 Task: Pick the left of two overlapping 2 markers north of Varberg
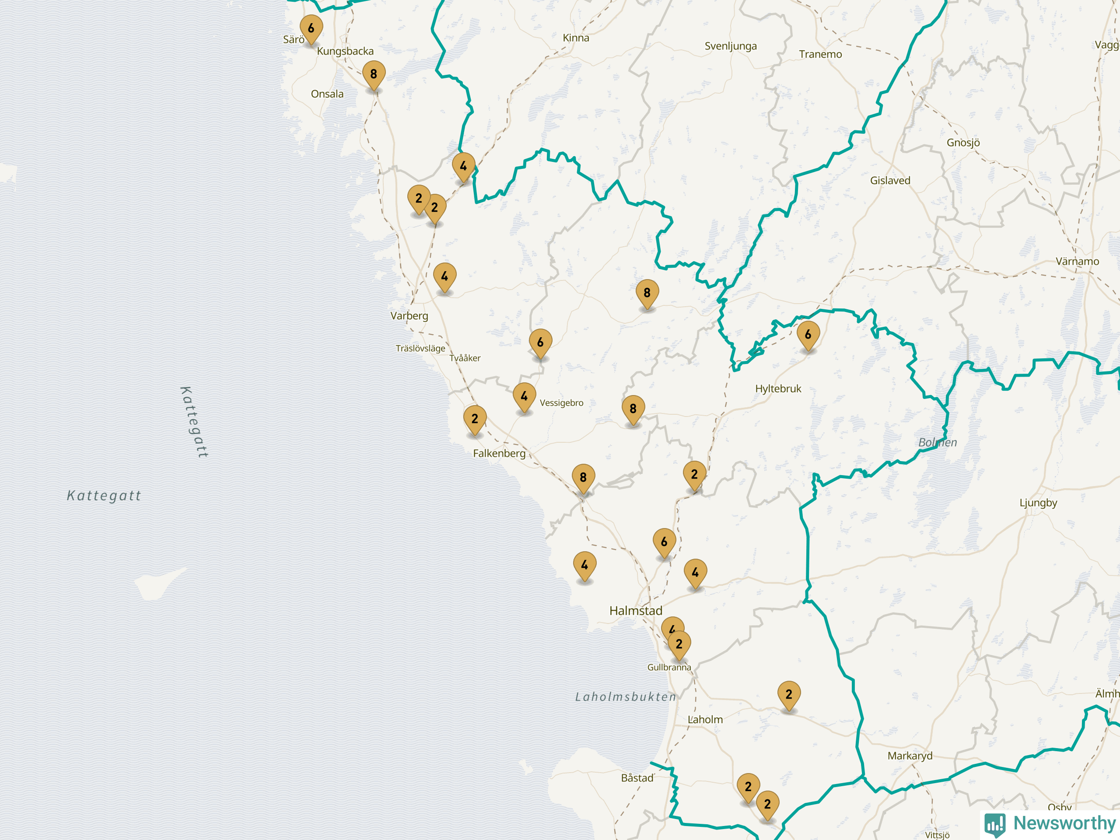[419, 199]
